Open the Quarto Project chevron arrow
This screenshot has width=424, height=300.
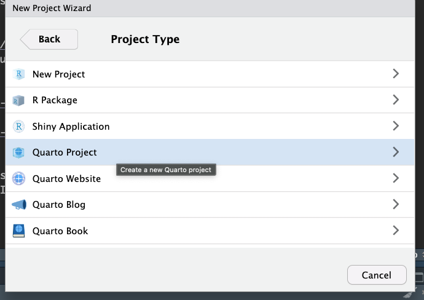[396, 152]
